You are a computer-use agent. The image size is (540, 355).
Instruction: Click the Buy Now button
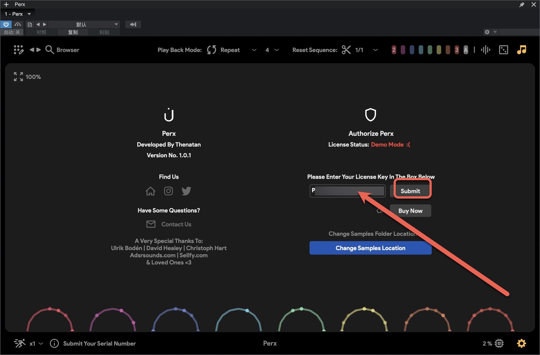tap(410, 211)
